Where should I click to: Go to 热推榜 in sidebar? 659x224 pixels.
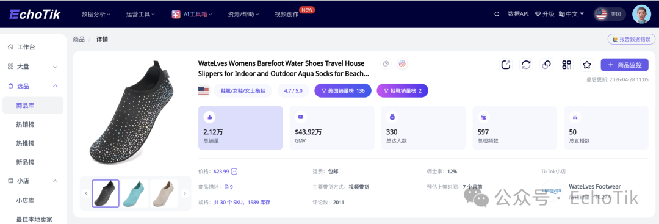[25, 143]
